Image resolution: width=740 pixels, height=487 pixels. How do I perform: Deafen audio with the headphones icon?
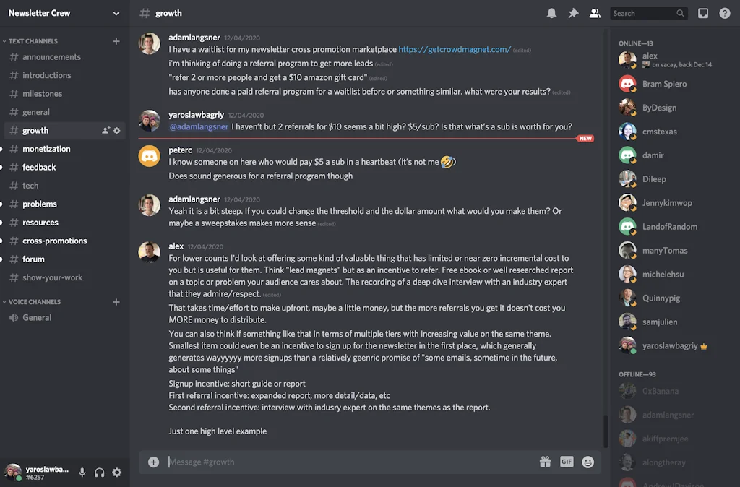tap(100, 472)
